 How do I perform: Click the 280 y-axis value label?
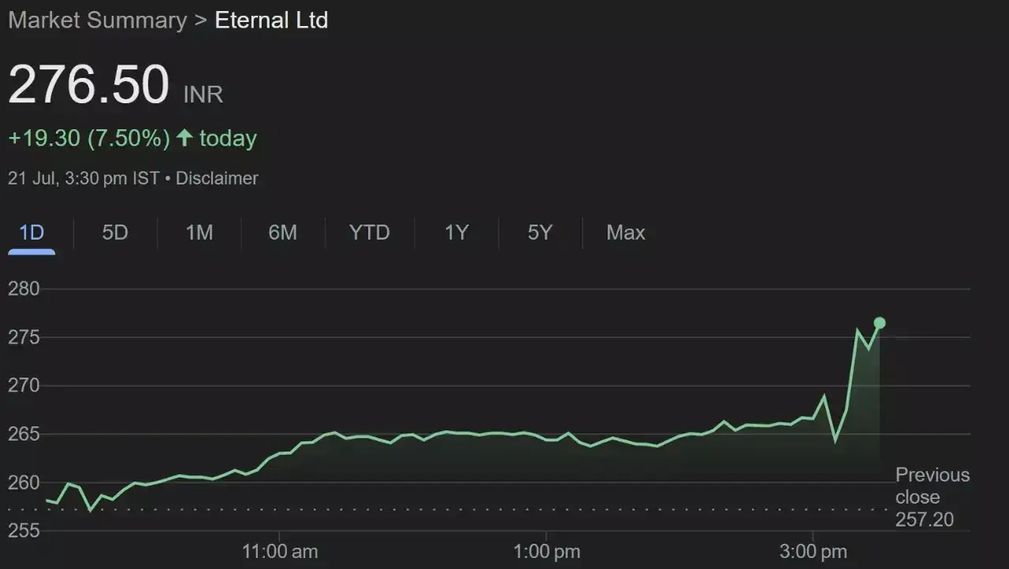click(x=24, y=289)
